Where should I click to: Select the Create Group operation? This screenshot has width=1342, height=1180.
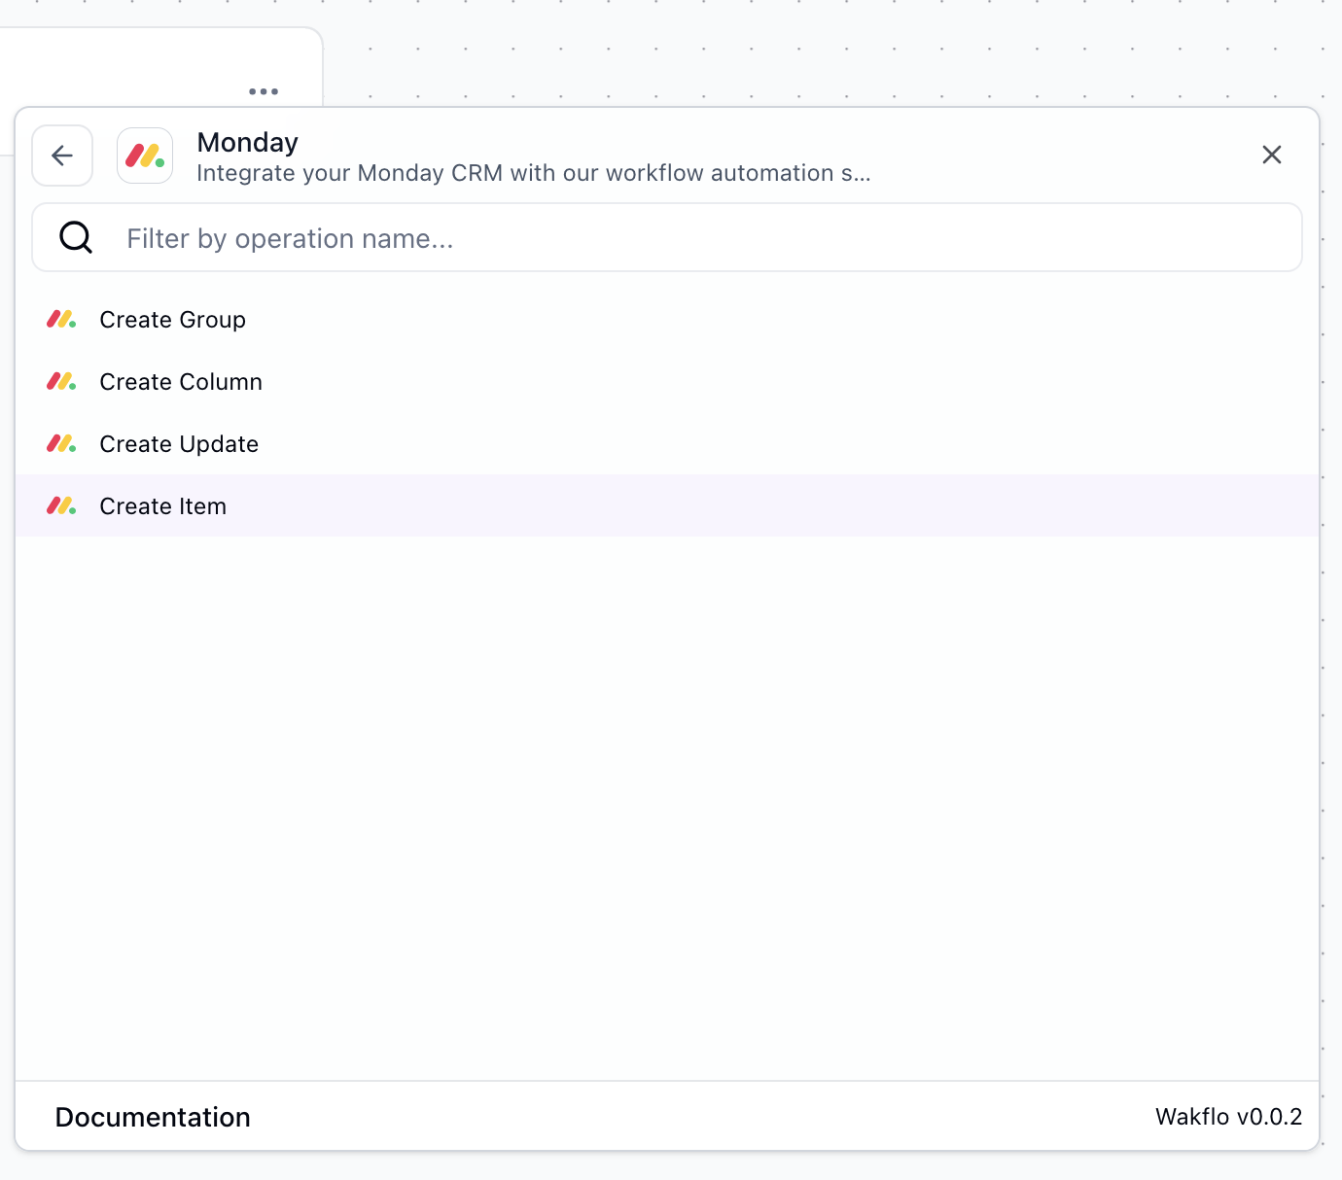[x=172, y=320]
